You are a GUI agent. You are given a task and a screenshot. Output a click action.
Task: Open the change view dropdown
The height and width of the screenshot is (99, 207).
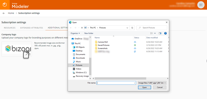pyautogui.click(x=155, y=33)
